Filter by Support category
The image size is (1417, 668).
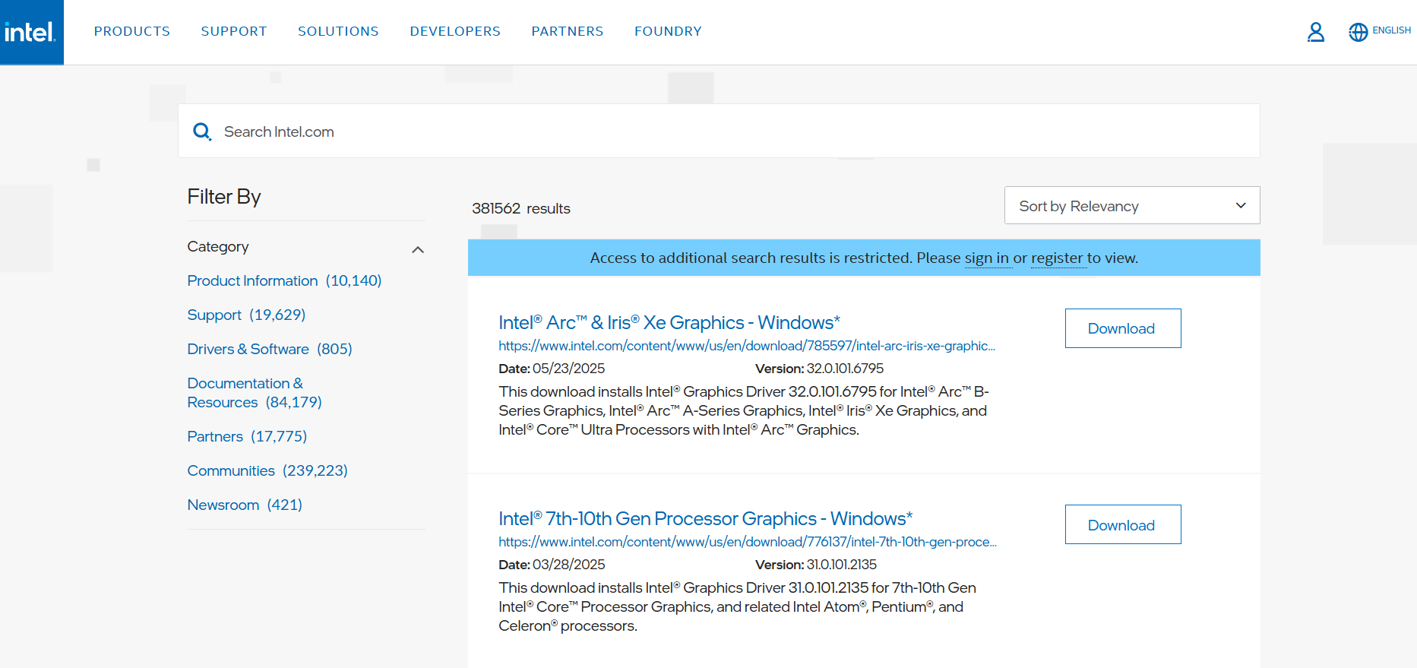[246, 315]
